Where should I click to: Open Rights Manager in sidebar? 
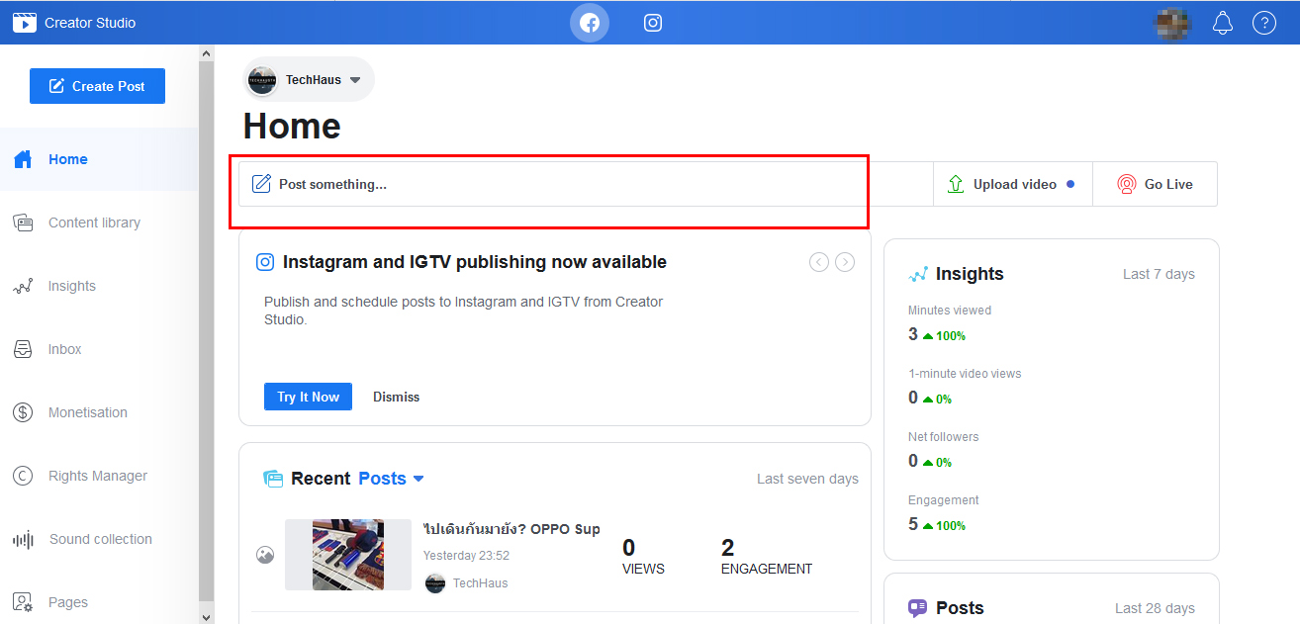coord(97,476)
